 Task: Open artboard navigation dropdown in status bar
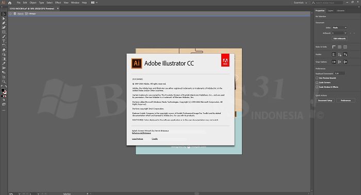tap(38, 194)
